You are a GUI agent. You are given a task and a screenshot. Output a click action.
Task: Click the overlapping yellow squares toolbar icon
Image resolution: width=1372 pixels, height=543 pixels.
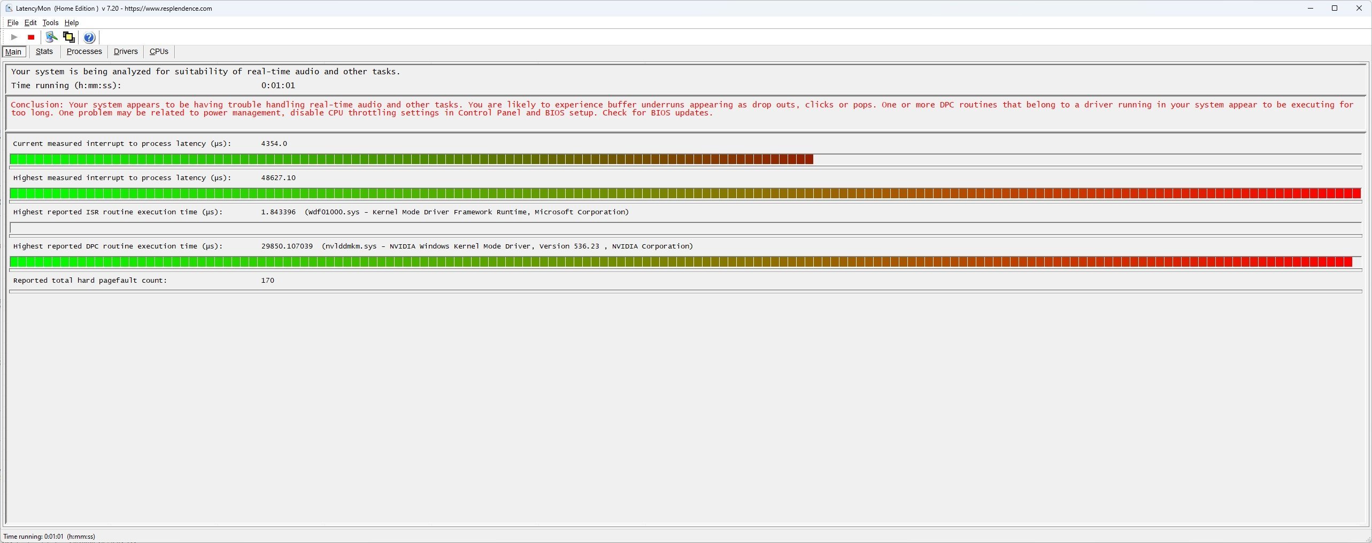tap(68, 37)
